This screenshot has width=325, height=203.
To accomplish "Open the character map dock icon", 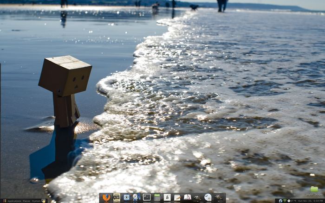I will 167,197.
